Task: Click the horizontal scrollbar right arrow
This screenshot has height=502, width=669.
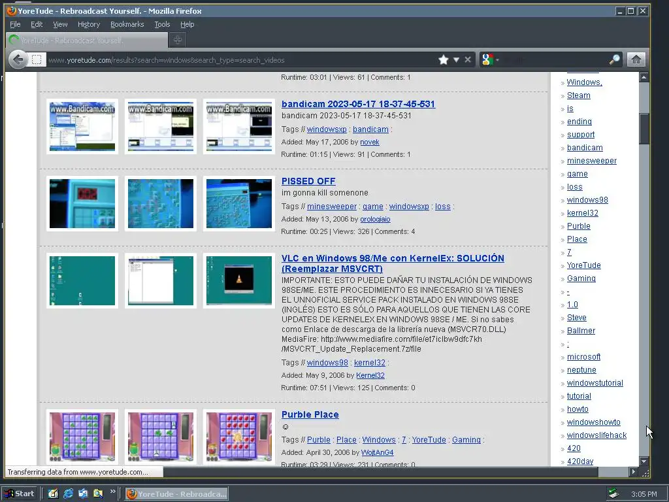Action: [633, 472]
